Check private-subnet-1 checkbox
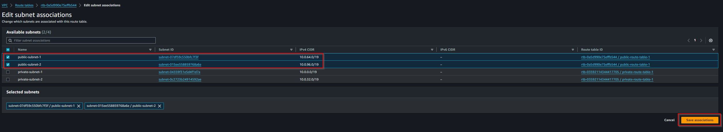 [x=8, y=72]
